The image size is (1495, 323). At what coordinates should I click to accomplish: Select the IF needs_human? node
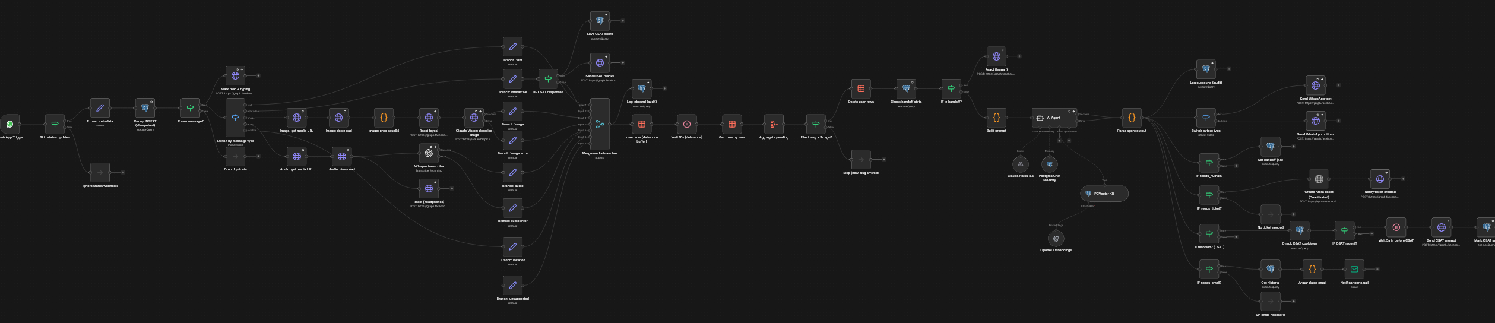[x=1209, y=163]
